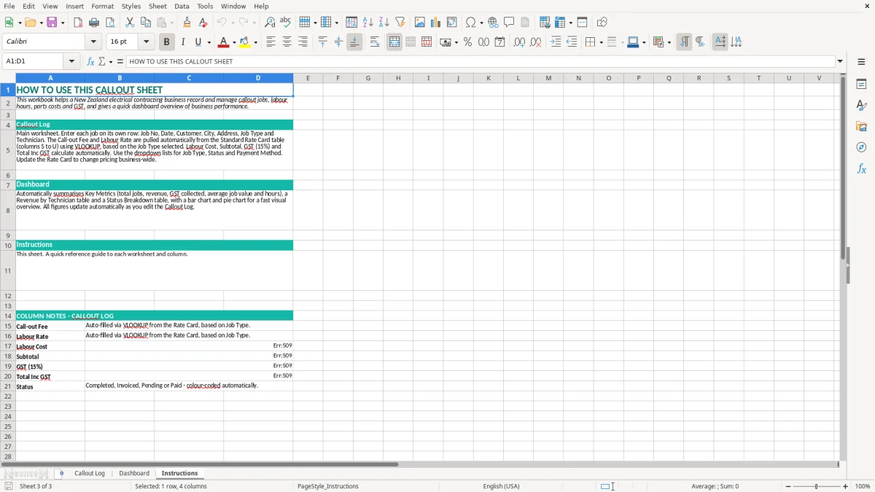Open the Format menu
The width and height of the screenshot is (875, 492).
[102, 6]
